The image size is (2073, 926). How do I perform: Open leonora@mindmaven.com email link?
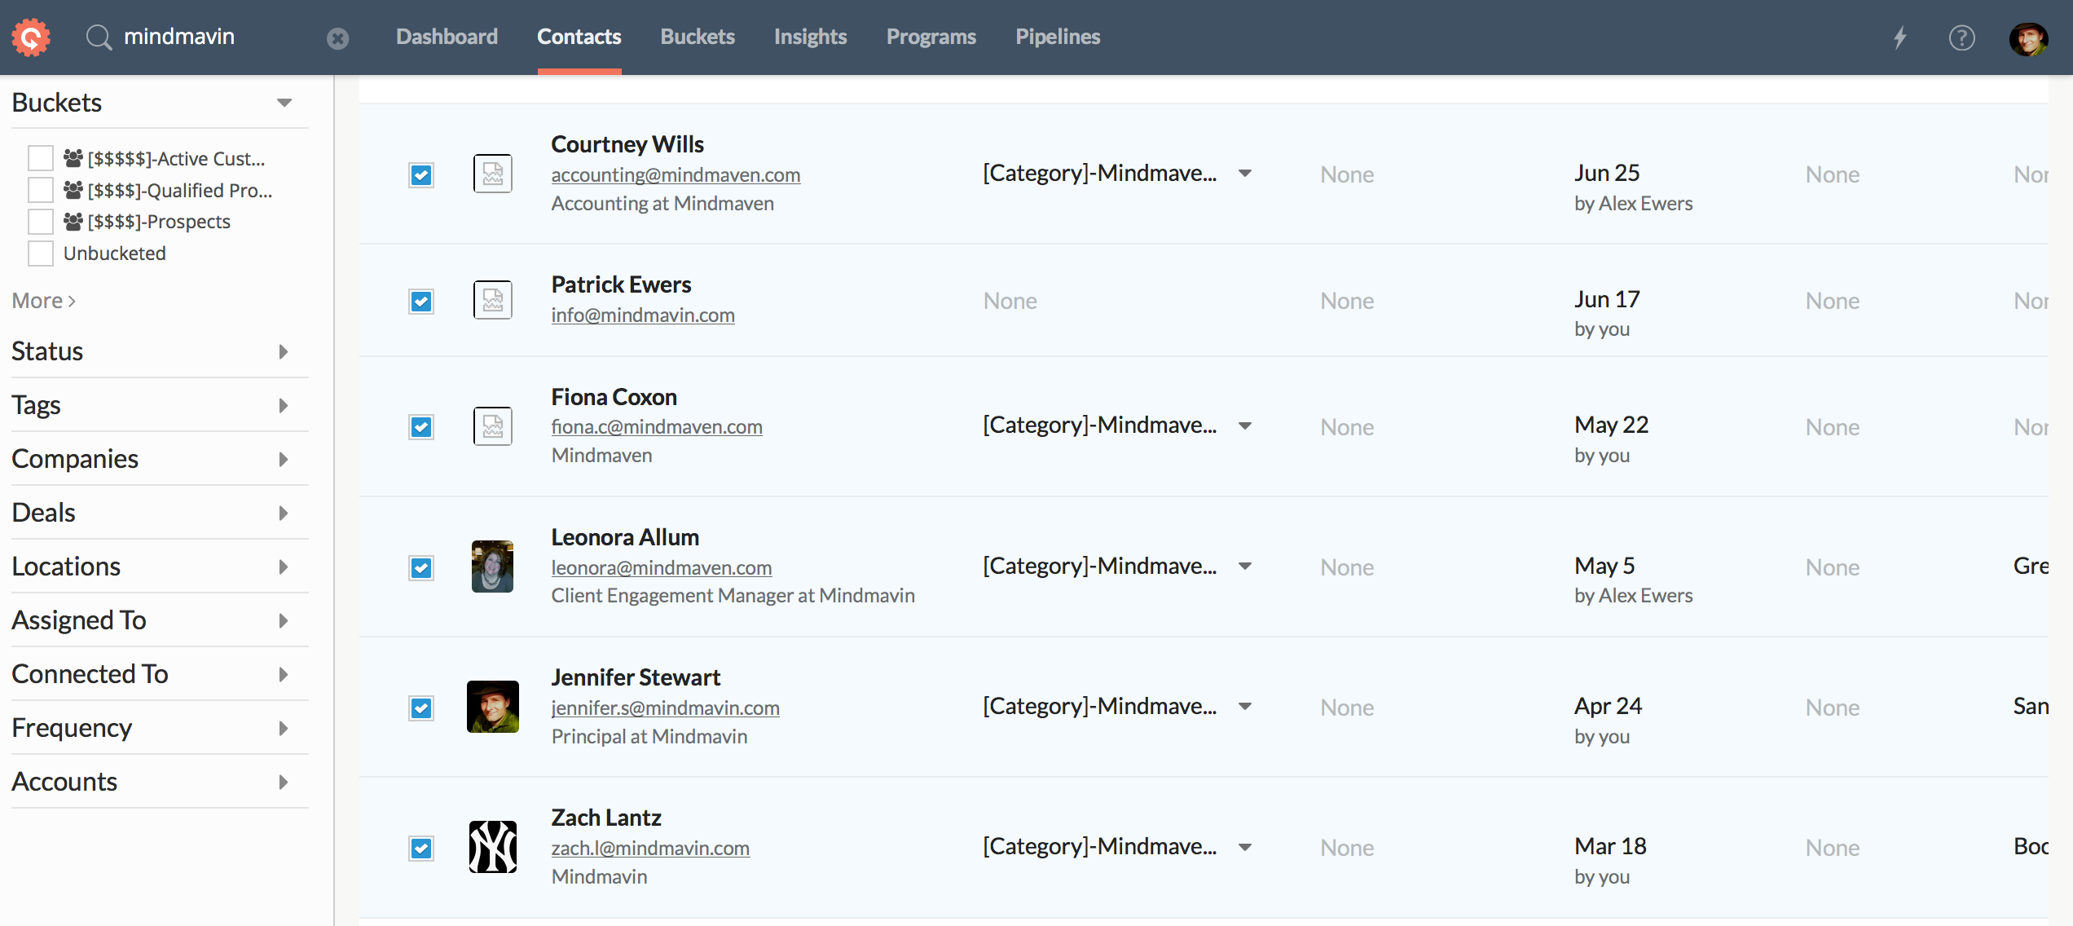tap(662, 567)
